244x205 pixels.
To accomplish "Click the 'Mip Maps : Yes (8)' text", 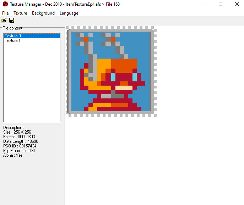I will click(19, 151).
